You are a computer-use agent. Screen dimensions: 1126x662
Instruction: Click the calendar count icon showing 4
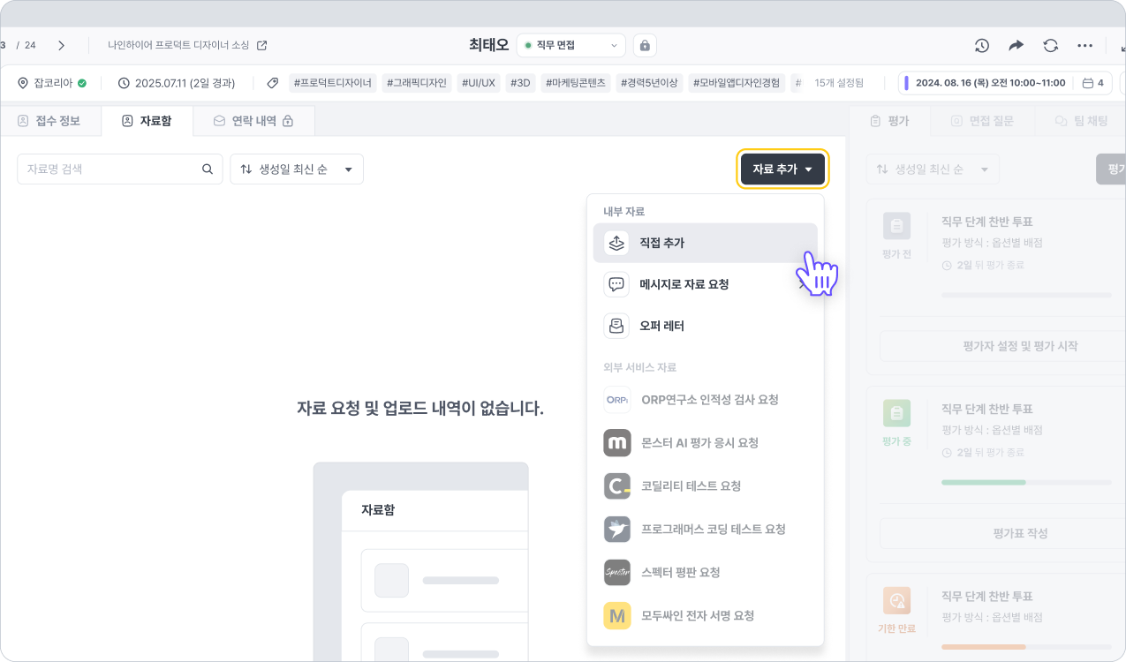pos(1093,83)
